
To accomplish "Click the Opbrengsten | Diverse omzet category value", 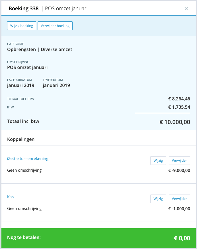I will (x=40, y=50).
